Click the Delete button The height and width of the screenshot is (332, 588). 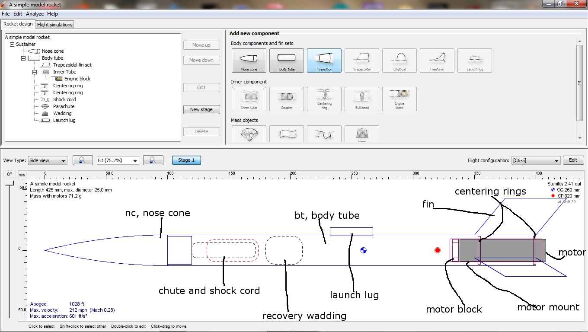201,131
